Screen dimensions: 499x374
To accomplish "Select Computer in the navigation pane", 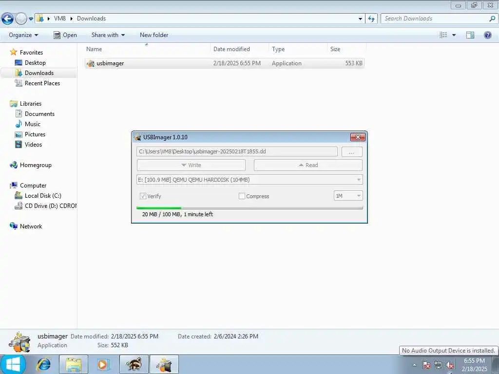I will click(x=33, y=186).
